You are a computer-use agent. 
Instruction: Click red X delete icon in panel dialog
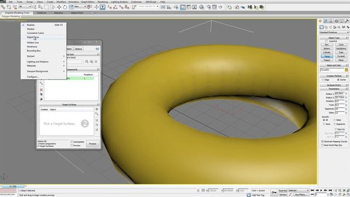pos(41,90)
